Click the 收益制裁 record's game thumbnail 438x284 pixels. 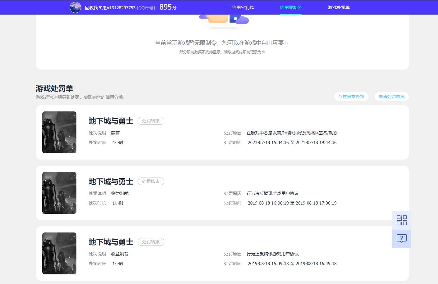point(59,193)
